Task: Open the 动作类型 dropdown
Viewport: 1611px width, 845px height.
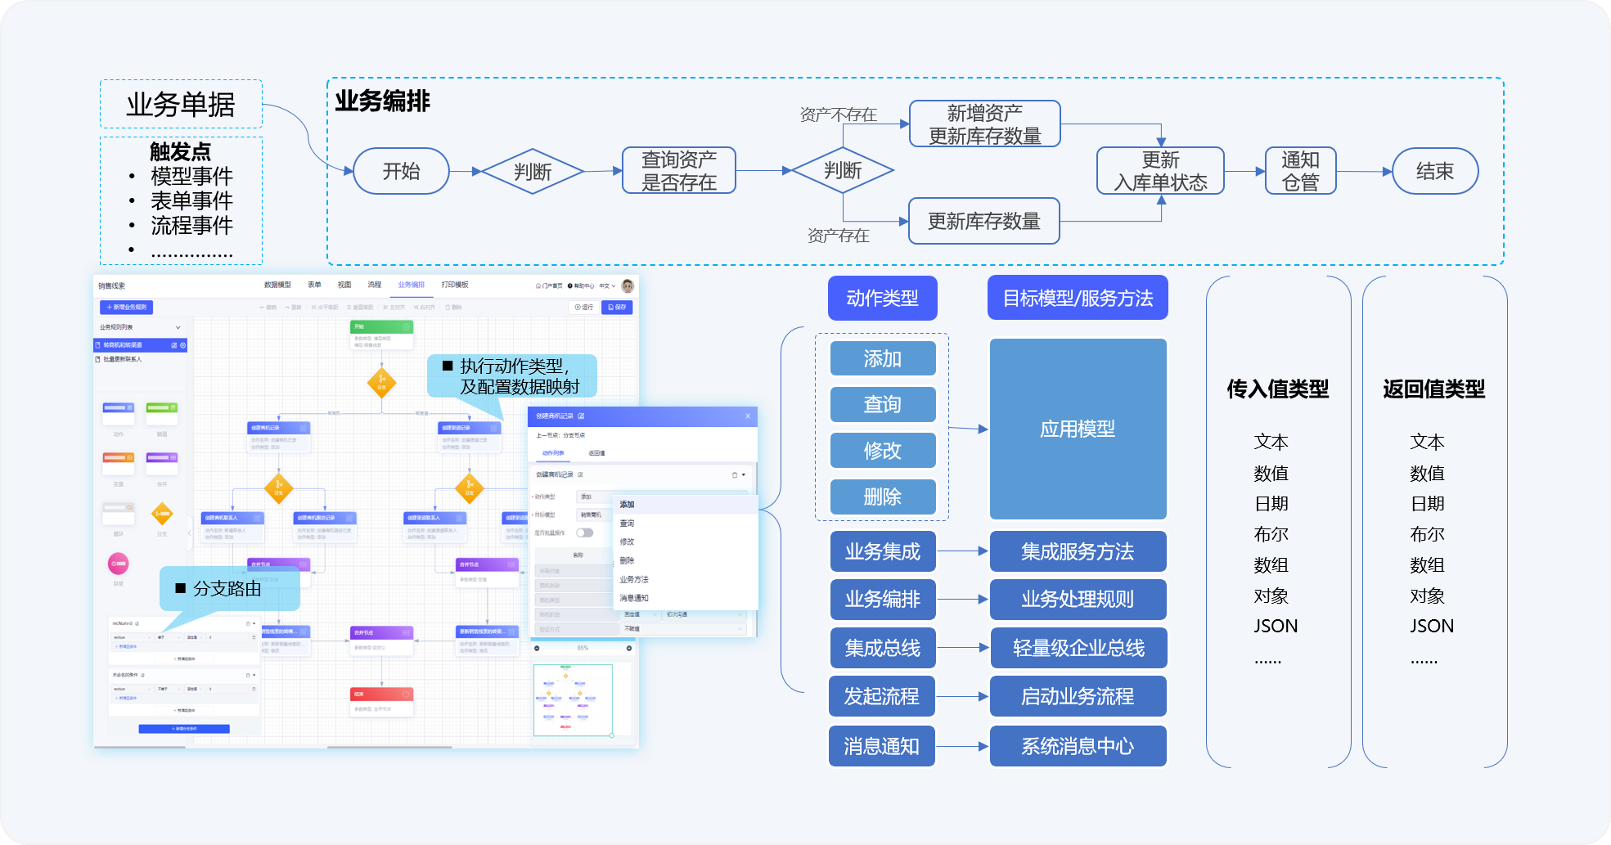Action: click(x=595, y=497)
